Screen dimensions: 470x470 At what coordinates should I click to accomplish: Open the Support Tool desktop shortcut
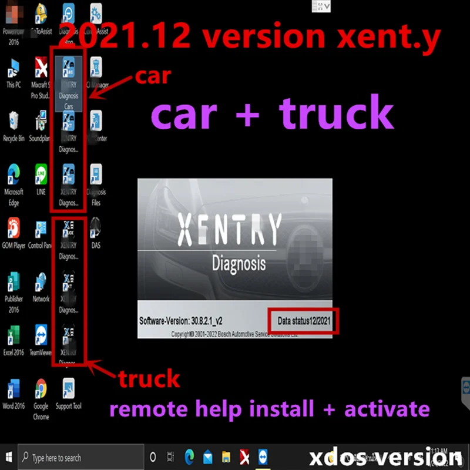click(69, 394)
